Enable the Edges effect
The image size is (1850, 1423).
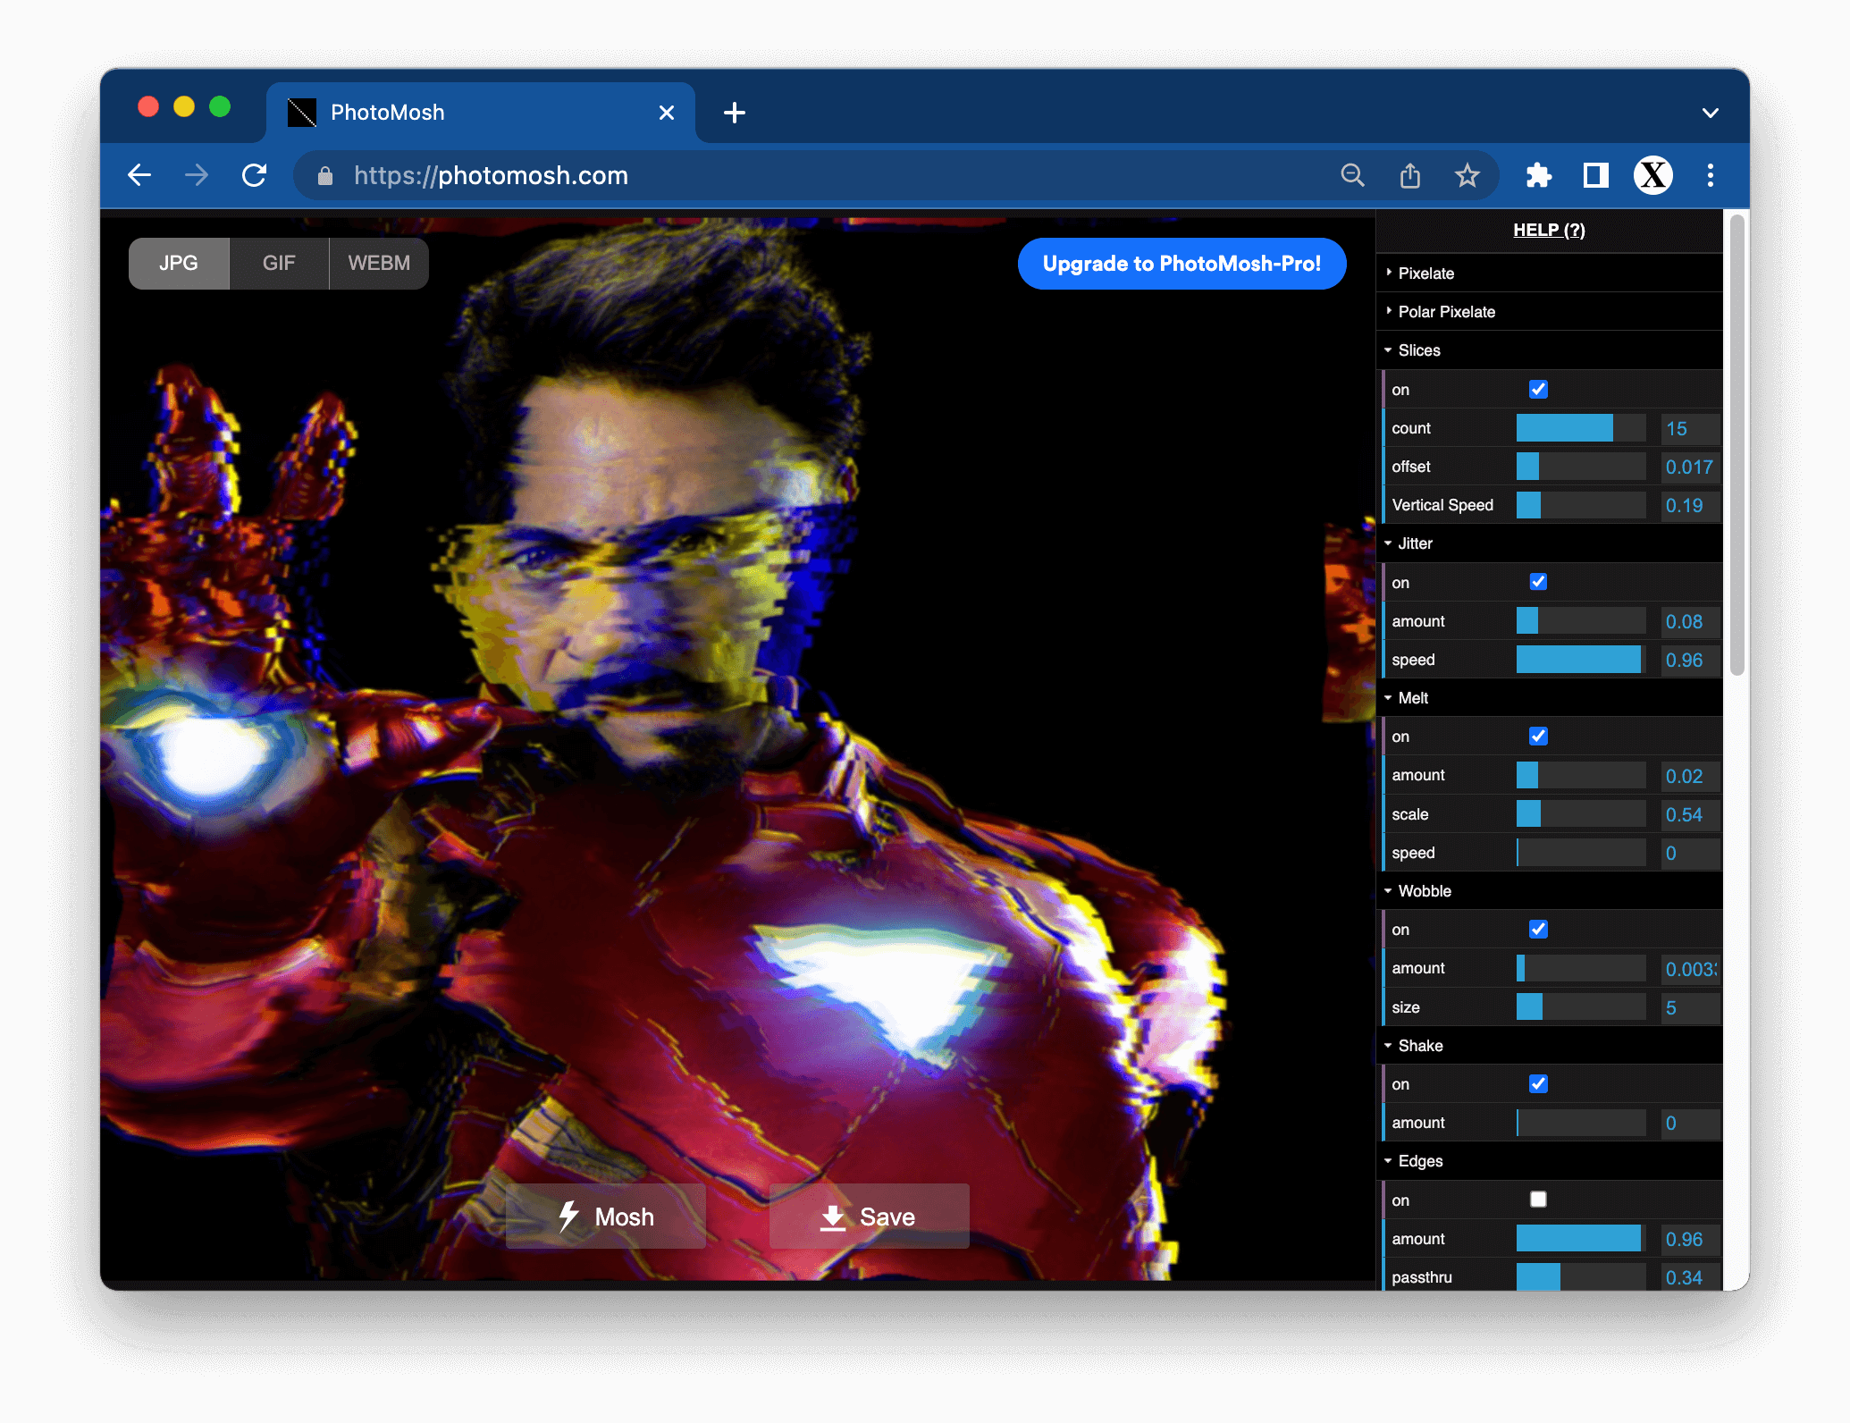(1538, 1200)
